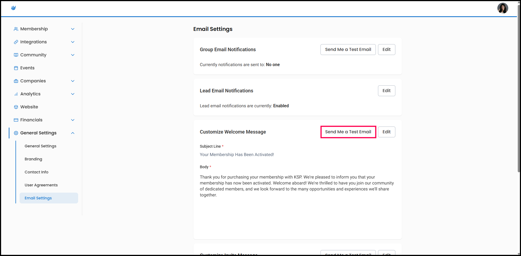Click the Website cube icon

[16, 107]
